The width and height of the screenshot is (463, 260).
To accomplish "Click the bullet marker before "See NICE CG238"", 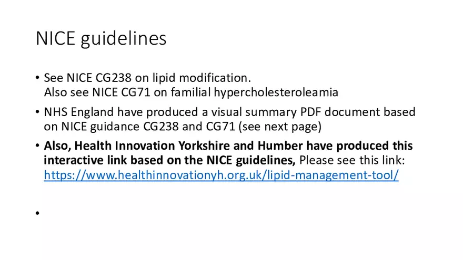I will coord(38,78).
